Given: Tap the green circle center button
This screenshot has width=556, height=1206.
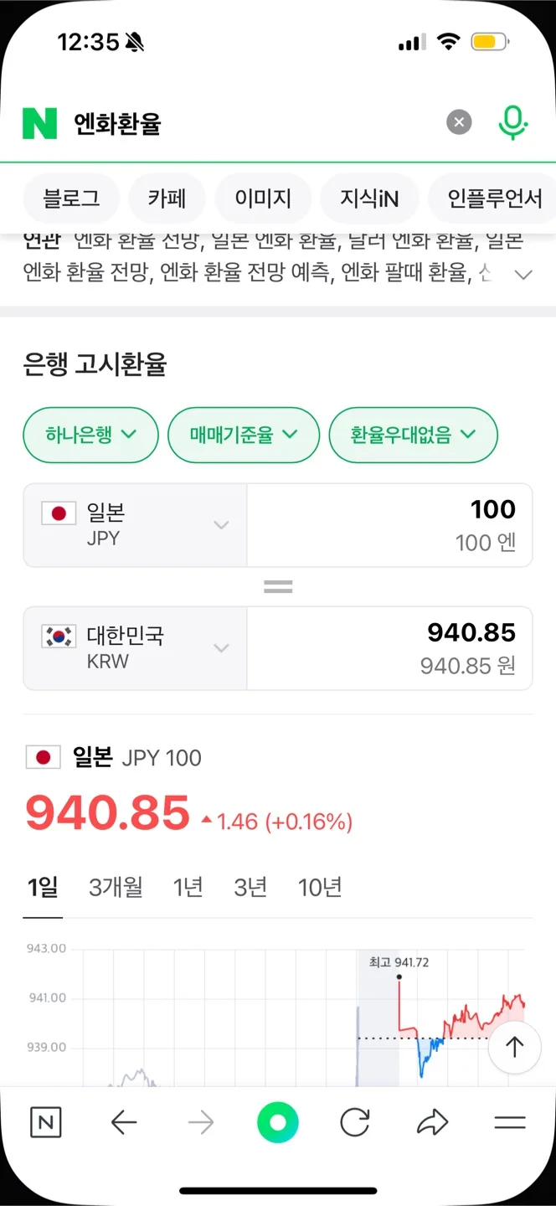Looking at the screenshot, I should pyautogui.click(x=278, y=1123).
